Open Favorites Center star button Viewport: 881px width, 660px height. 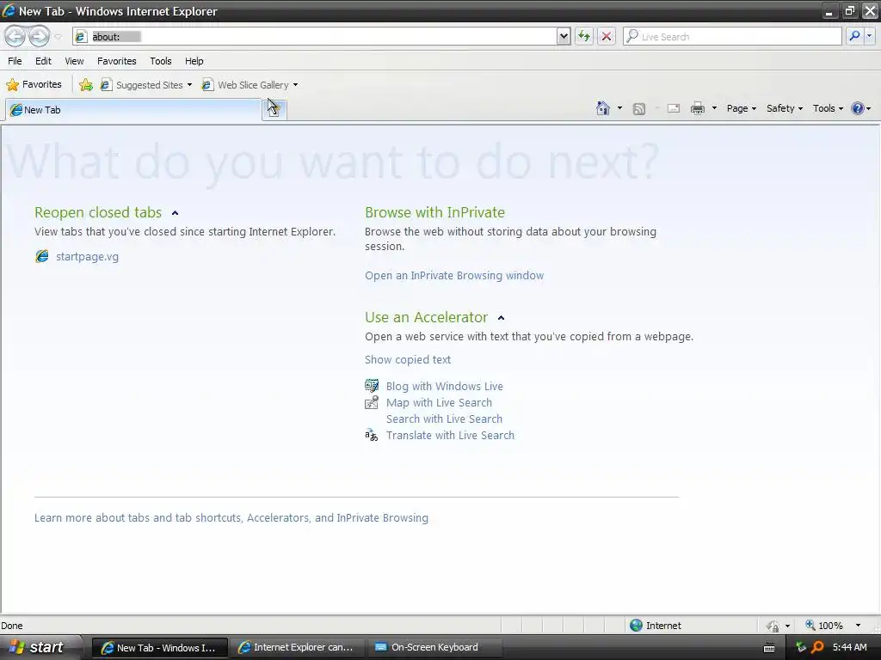[34, 85]
